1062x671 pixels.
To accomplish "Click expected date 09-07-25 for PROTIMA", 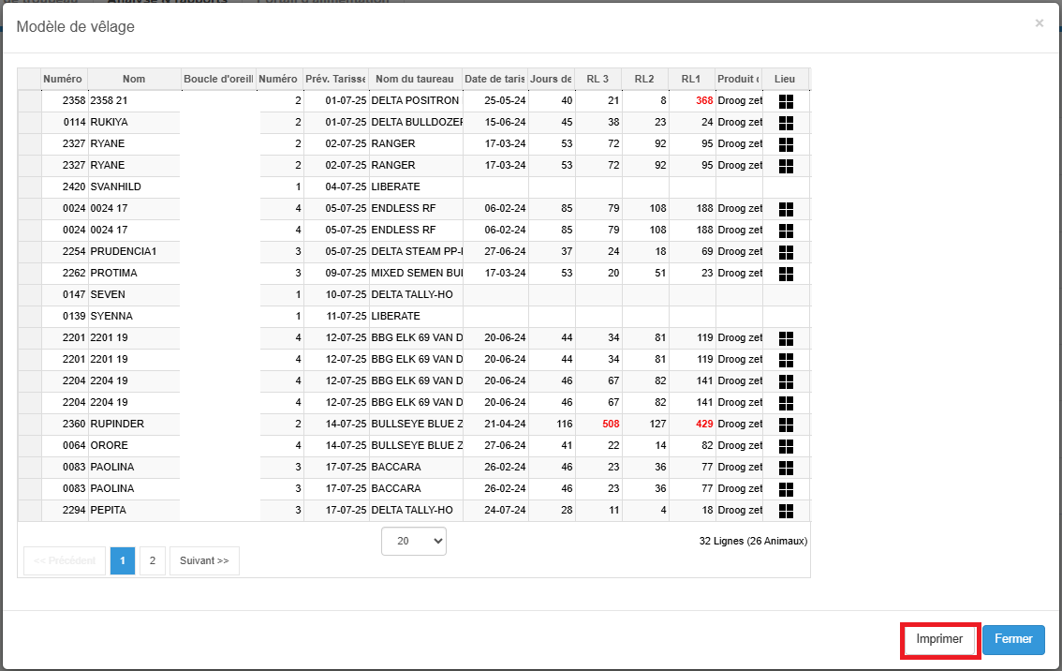I will 346,273.
